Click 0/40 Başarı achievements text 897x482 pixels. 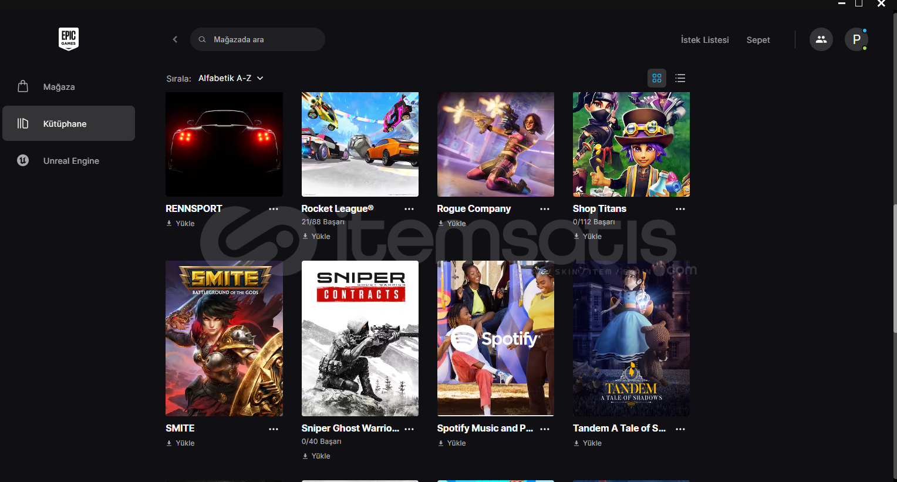(x=321, y=441)
